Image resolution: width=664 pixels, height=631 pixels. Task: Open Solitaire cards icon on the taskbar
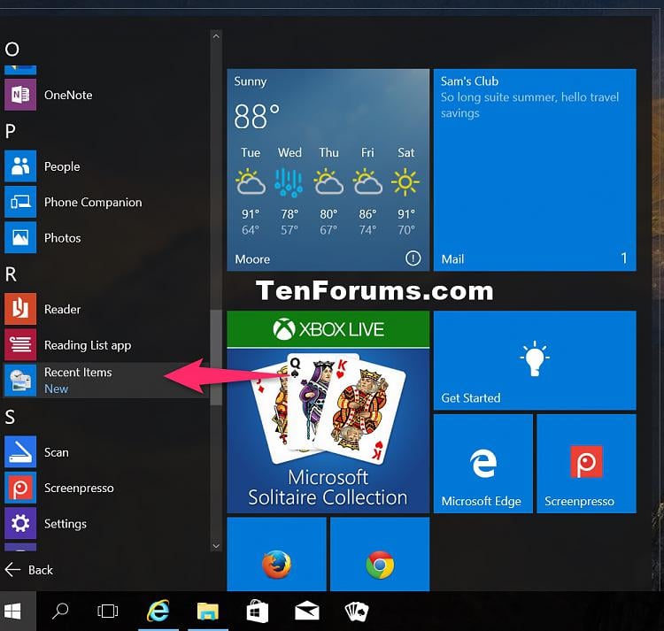357,612
